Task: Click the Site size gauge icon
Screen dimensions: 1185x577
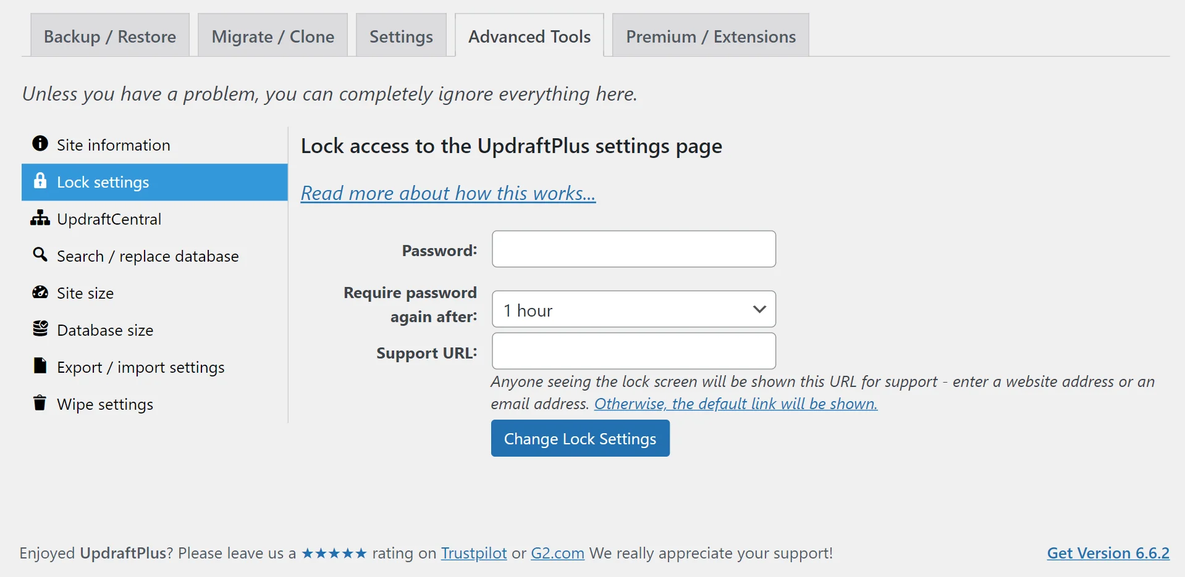Action: click(40, 292)
